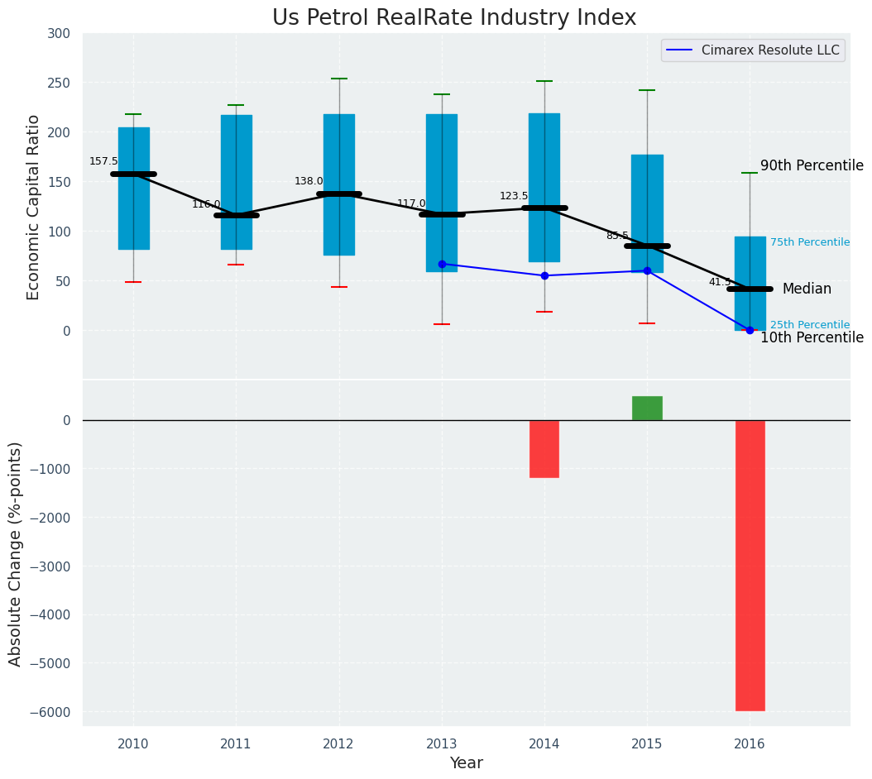Select the red 2014 change bar
Viewport: 872px width, 779px height.
(x=544, y=448)
